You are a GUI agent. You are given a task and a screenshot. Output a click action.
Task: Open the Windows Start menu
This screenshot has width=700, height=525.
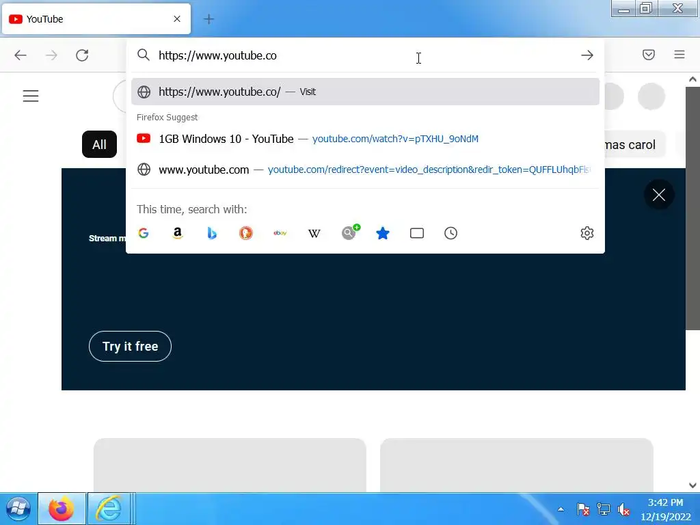click(x=18, y=509)
